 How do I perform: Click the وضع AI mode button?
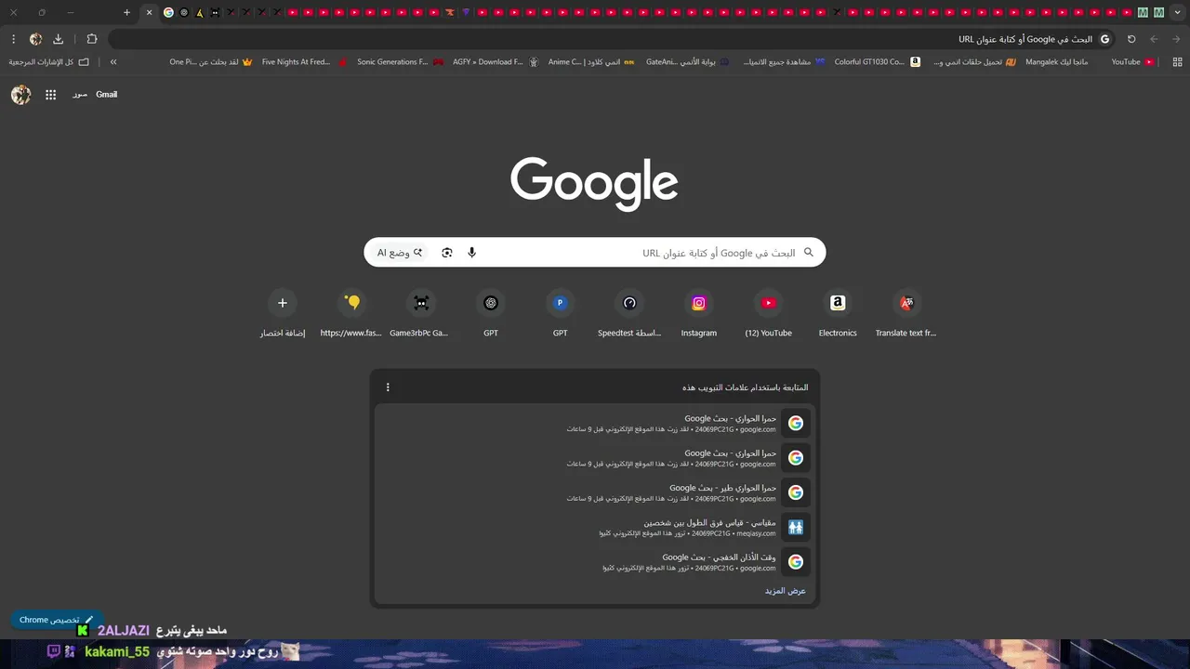point(400,253)
